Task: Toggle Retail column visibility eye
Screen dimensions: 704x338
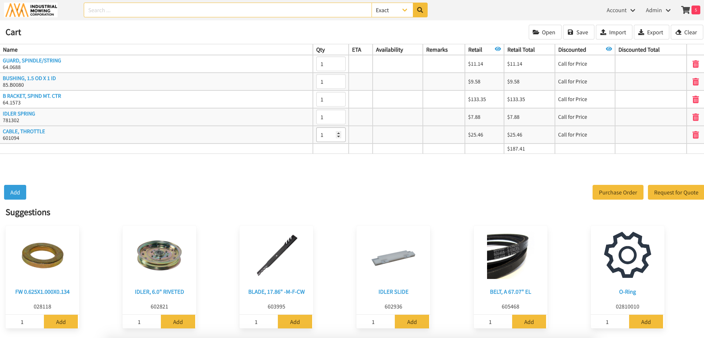Action: 498,49
